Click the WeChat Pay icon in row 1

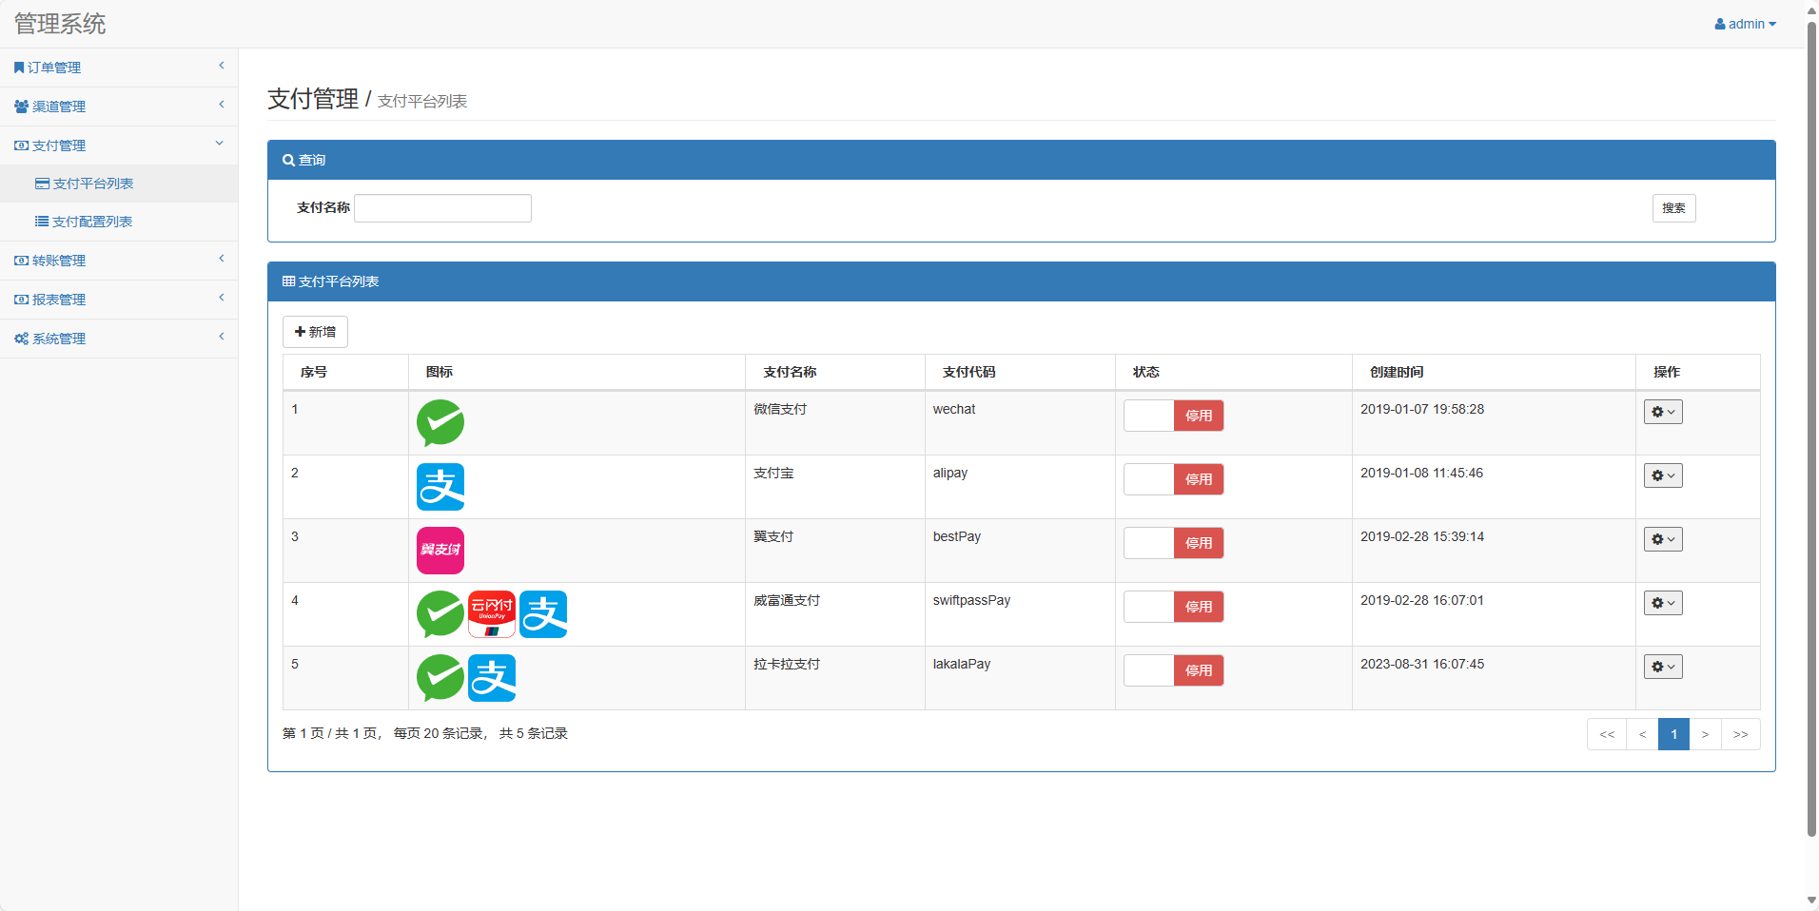(x=440, y=423)
